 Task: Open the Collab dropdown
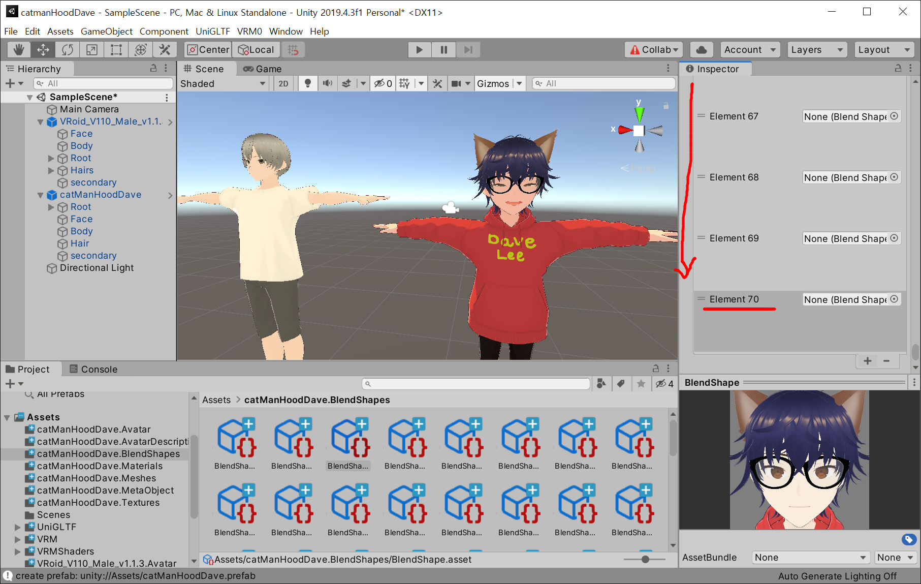(654, 50)
